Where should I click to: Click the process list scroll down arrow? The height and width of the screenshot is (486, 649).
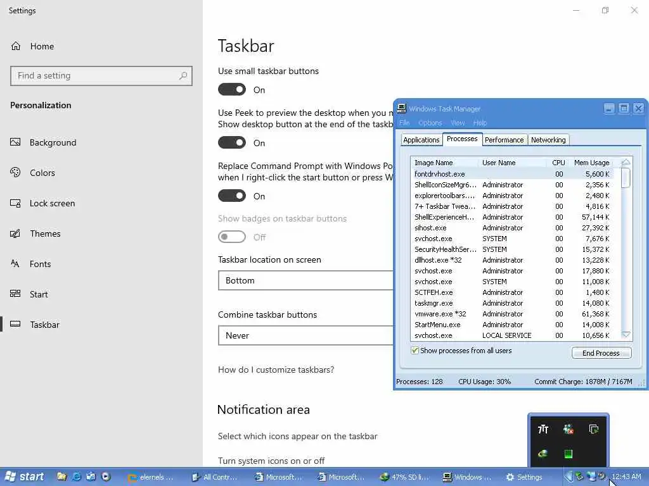[x=626, y=335]
